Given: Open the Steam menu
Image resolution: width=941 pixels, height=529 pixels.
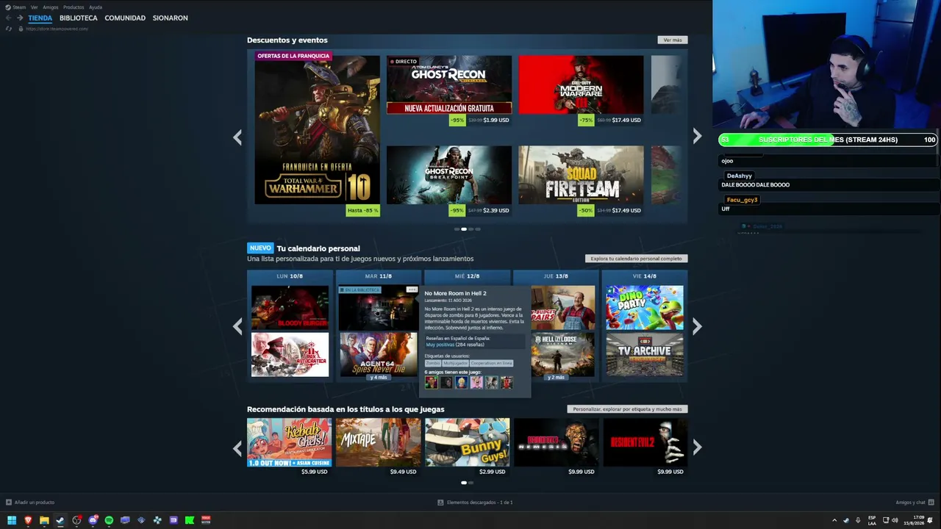Looking at the screenshot, I should [19, 7].
